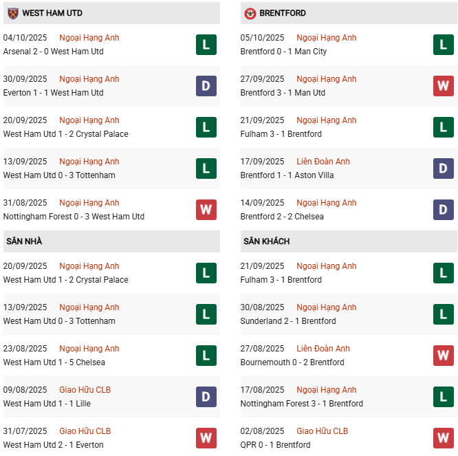Viewport: 458px width, 456px height.
Task: Click the West Ham Utd 1 - 5 Chelsea result
Action: [x=54, y=362]
